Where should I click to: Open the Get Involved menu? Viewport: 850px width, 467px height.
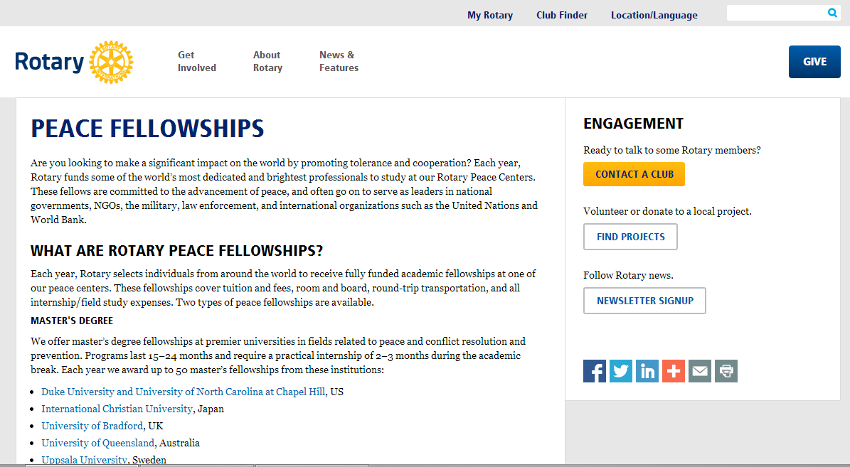click(x=196, y=61)
